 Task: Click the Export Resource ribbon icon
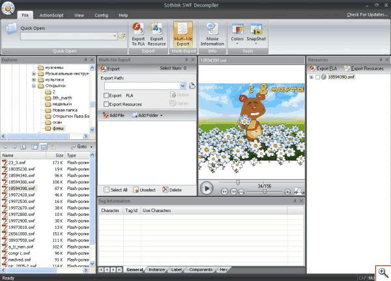click(x=156, y=34)
